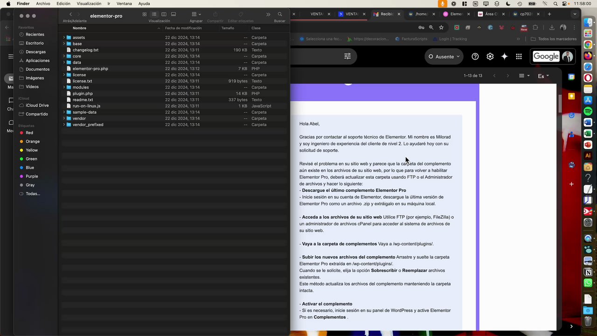Viewport: 597px width, 336px height.
Task: Open the Login | Tracking bookmark
Action: coord(449,39)
